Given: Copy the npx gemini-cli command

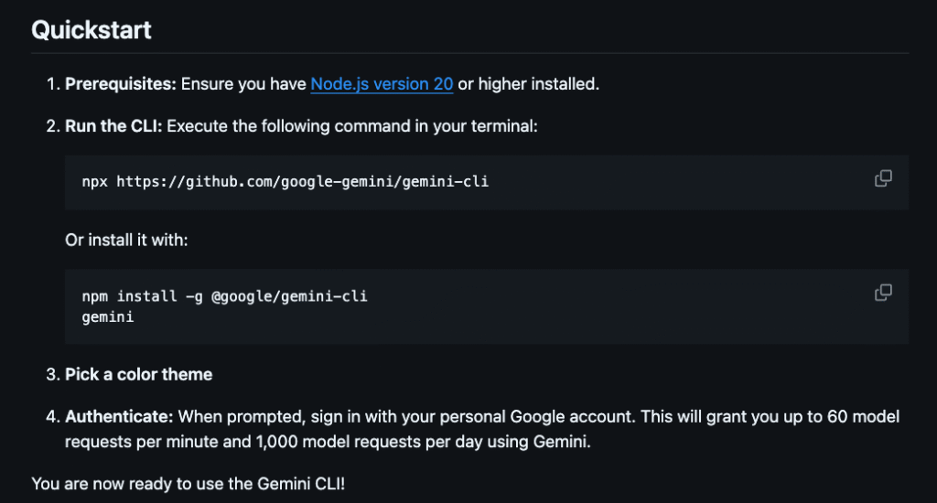Looking at the screenshot, I should pyautogui.click(x=883, y=178).
